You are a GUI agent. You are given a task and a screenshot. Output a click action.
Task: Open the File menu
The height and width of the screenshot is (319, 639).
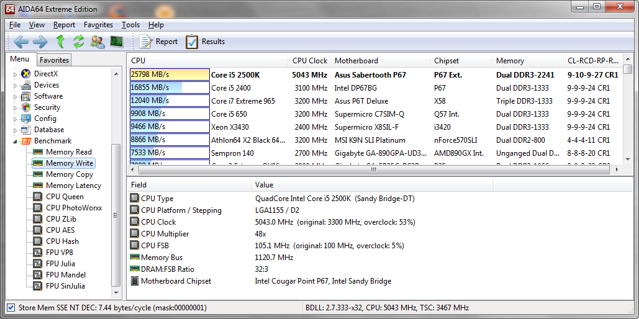(15, 25)
